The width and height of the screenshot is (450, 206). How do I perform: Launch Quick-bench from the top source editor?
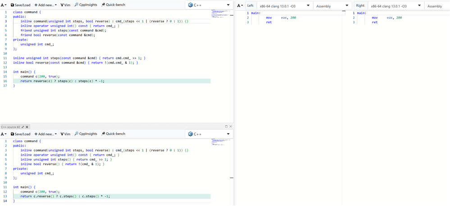[x=113, y=5]
